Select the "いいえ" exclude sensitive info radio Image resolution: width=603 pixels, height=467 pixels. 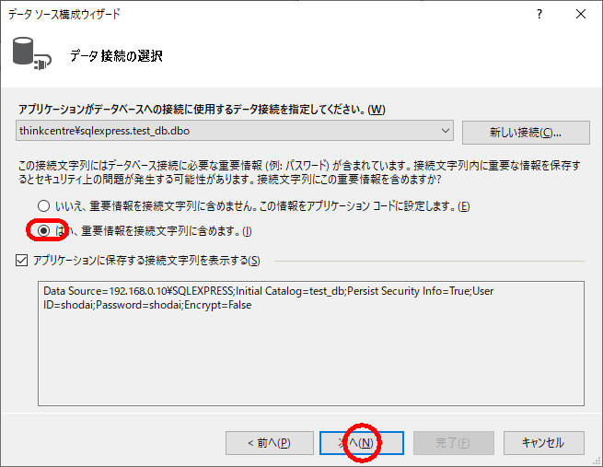[x=43, y=205]
